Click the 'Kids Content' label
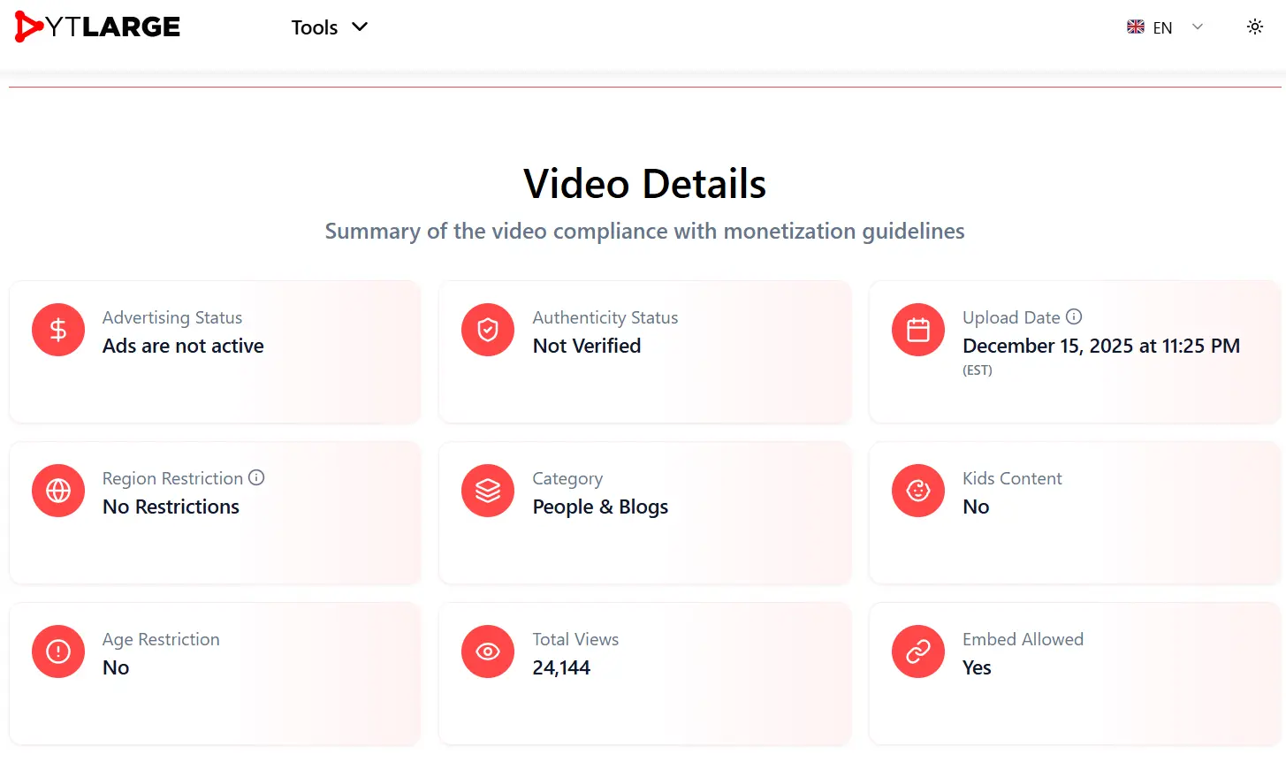1286x762 pixels. pos(1012,478)
